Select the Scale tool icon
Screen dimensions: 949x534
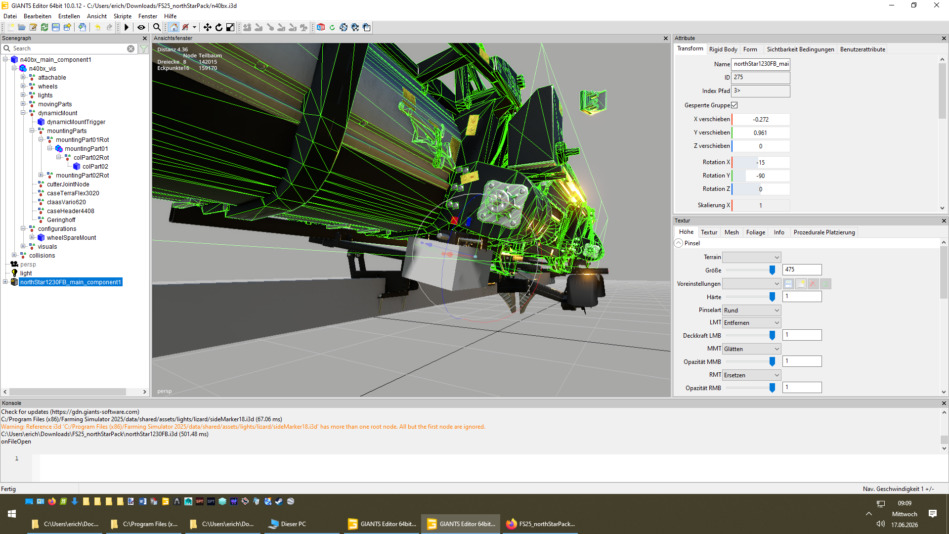point(230,28)
